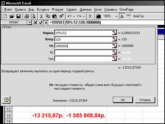165x124 pixels.
Task: Redo the last undone action
Action: point(79,16)
